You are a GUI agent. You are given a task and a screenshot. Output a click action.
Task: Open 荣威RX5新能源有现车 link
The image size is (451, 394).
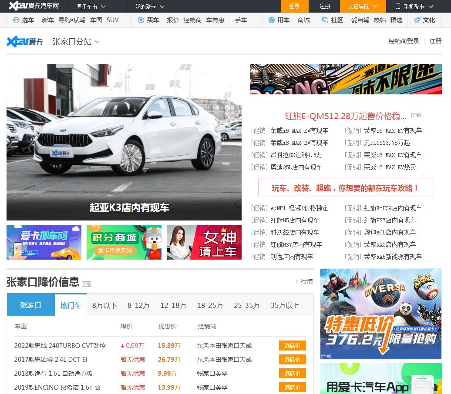(393, 257)
